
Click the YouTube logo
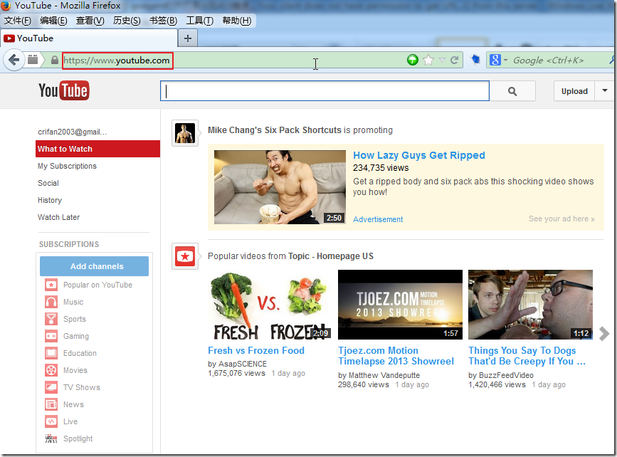click(x=64, y=90)
